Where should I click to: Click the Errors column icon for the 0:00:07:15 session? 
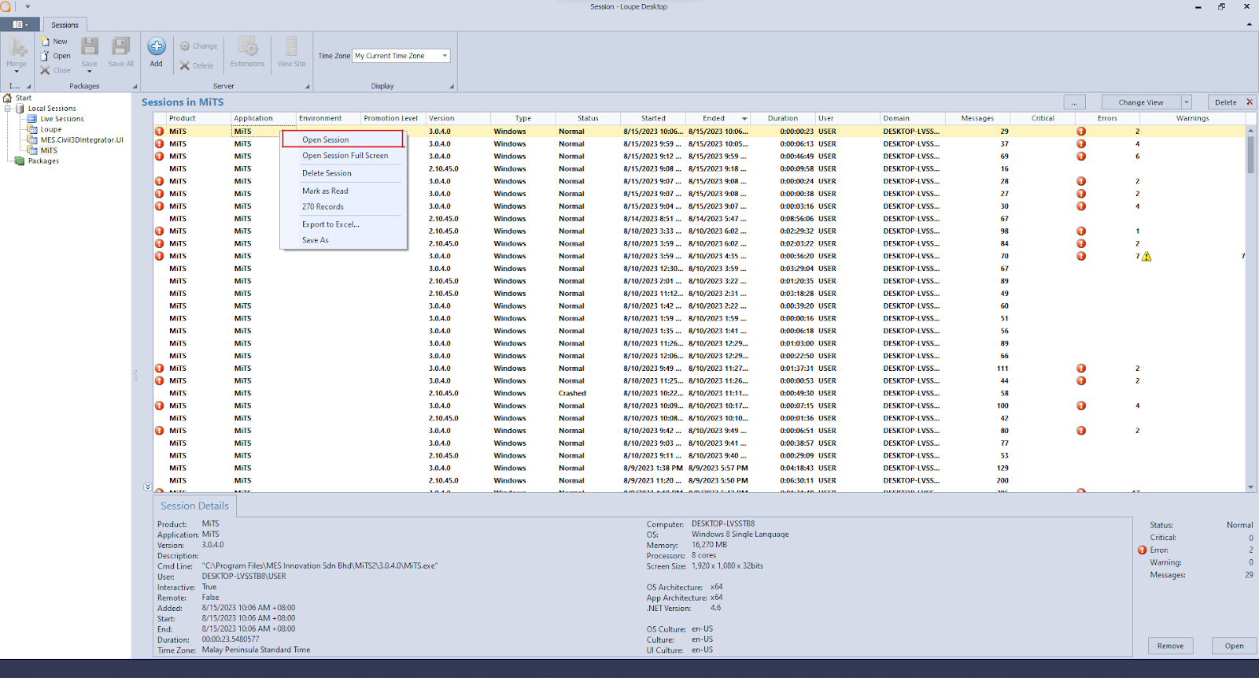[1081, 406]
